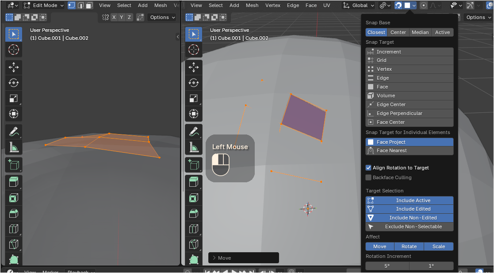Open the Face menu
The height and width of the screenshot is (273, 494).
(311, 5)
